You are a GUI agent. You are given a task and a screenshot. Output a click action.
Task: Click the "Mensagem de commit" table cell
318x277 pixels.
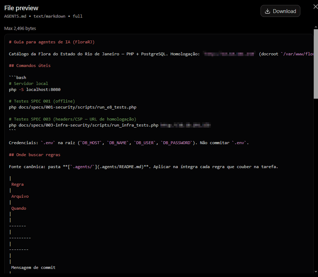[x=33, y=268]
